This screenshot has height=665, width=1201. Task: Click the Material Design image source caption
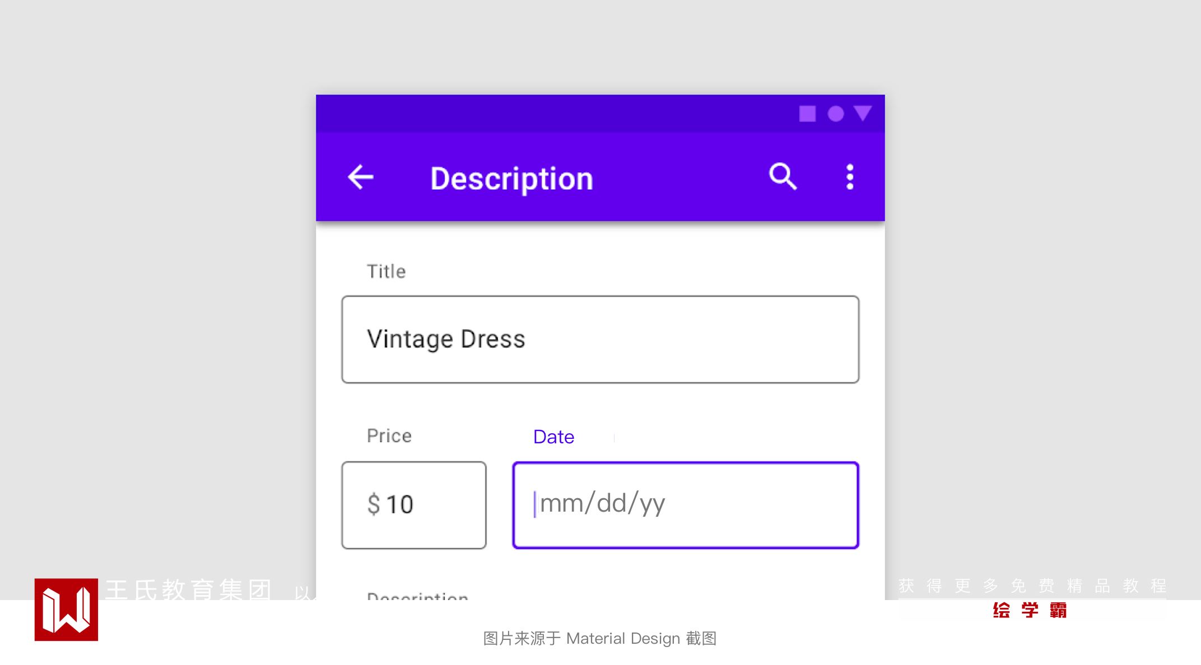(600, 638)
